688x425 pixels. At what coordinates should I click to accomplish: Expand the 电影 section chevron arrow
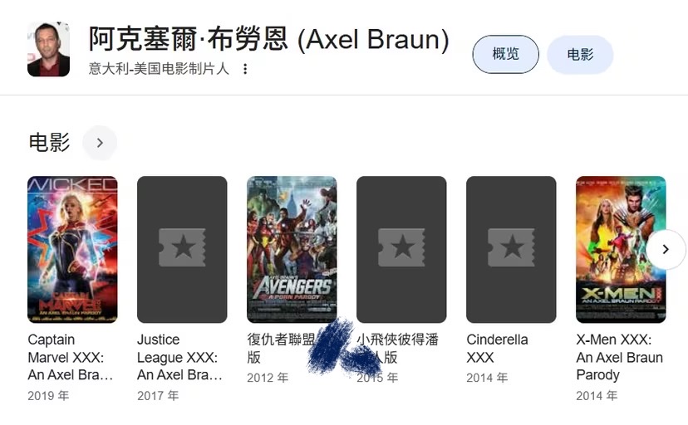[x=100, y=143]
